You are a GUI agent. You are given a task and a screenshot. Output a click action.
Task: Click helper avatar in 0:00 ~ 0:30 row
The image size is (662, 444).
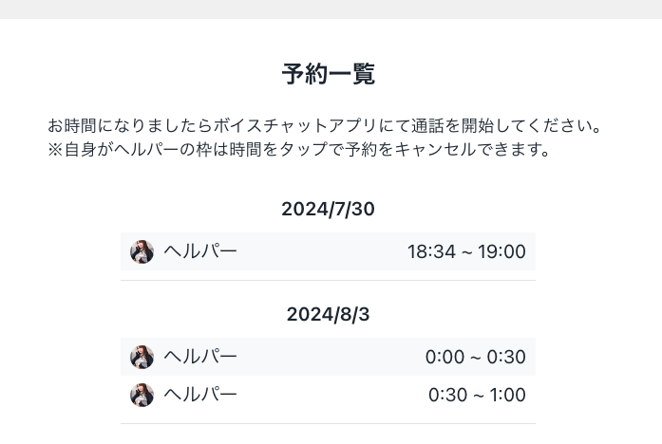[142, 357]
